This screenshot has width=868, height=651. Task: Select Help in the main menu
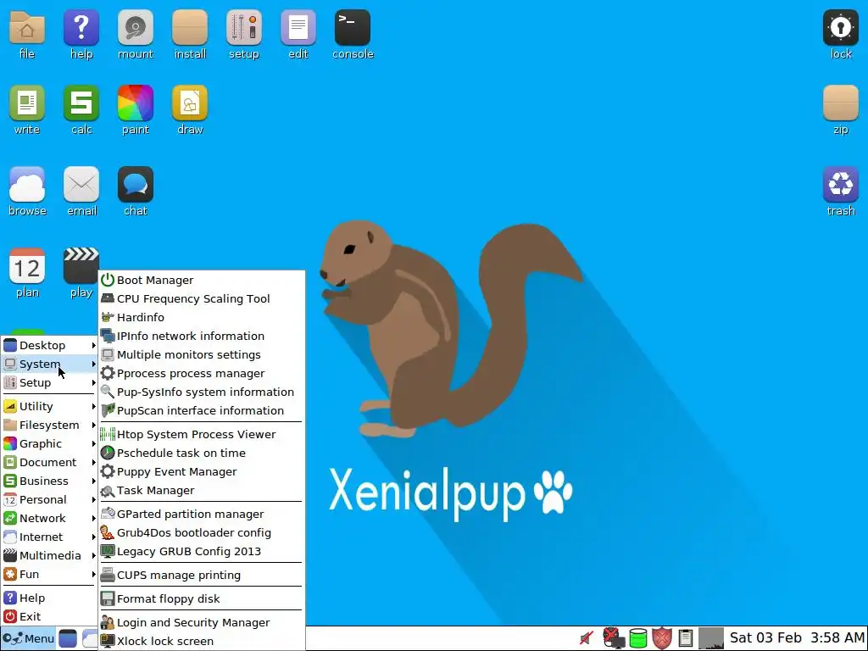coord(49,598)
